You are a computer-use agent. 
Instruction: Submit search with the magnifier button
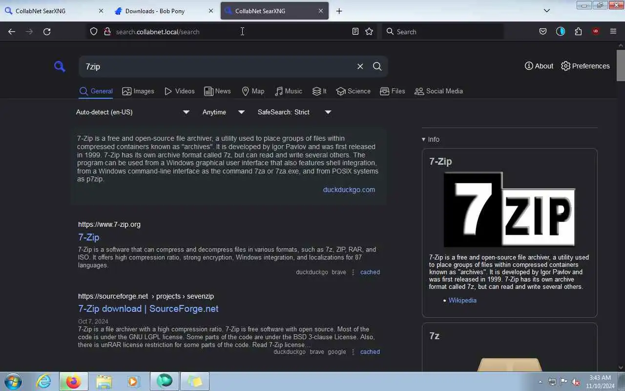(377, 66)
